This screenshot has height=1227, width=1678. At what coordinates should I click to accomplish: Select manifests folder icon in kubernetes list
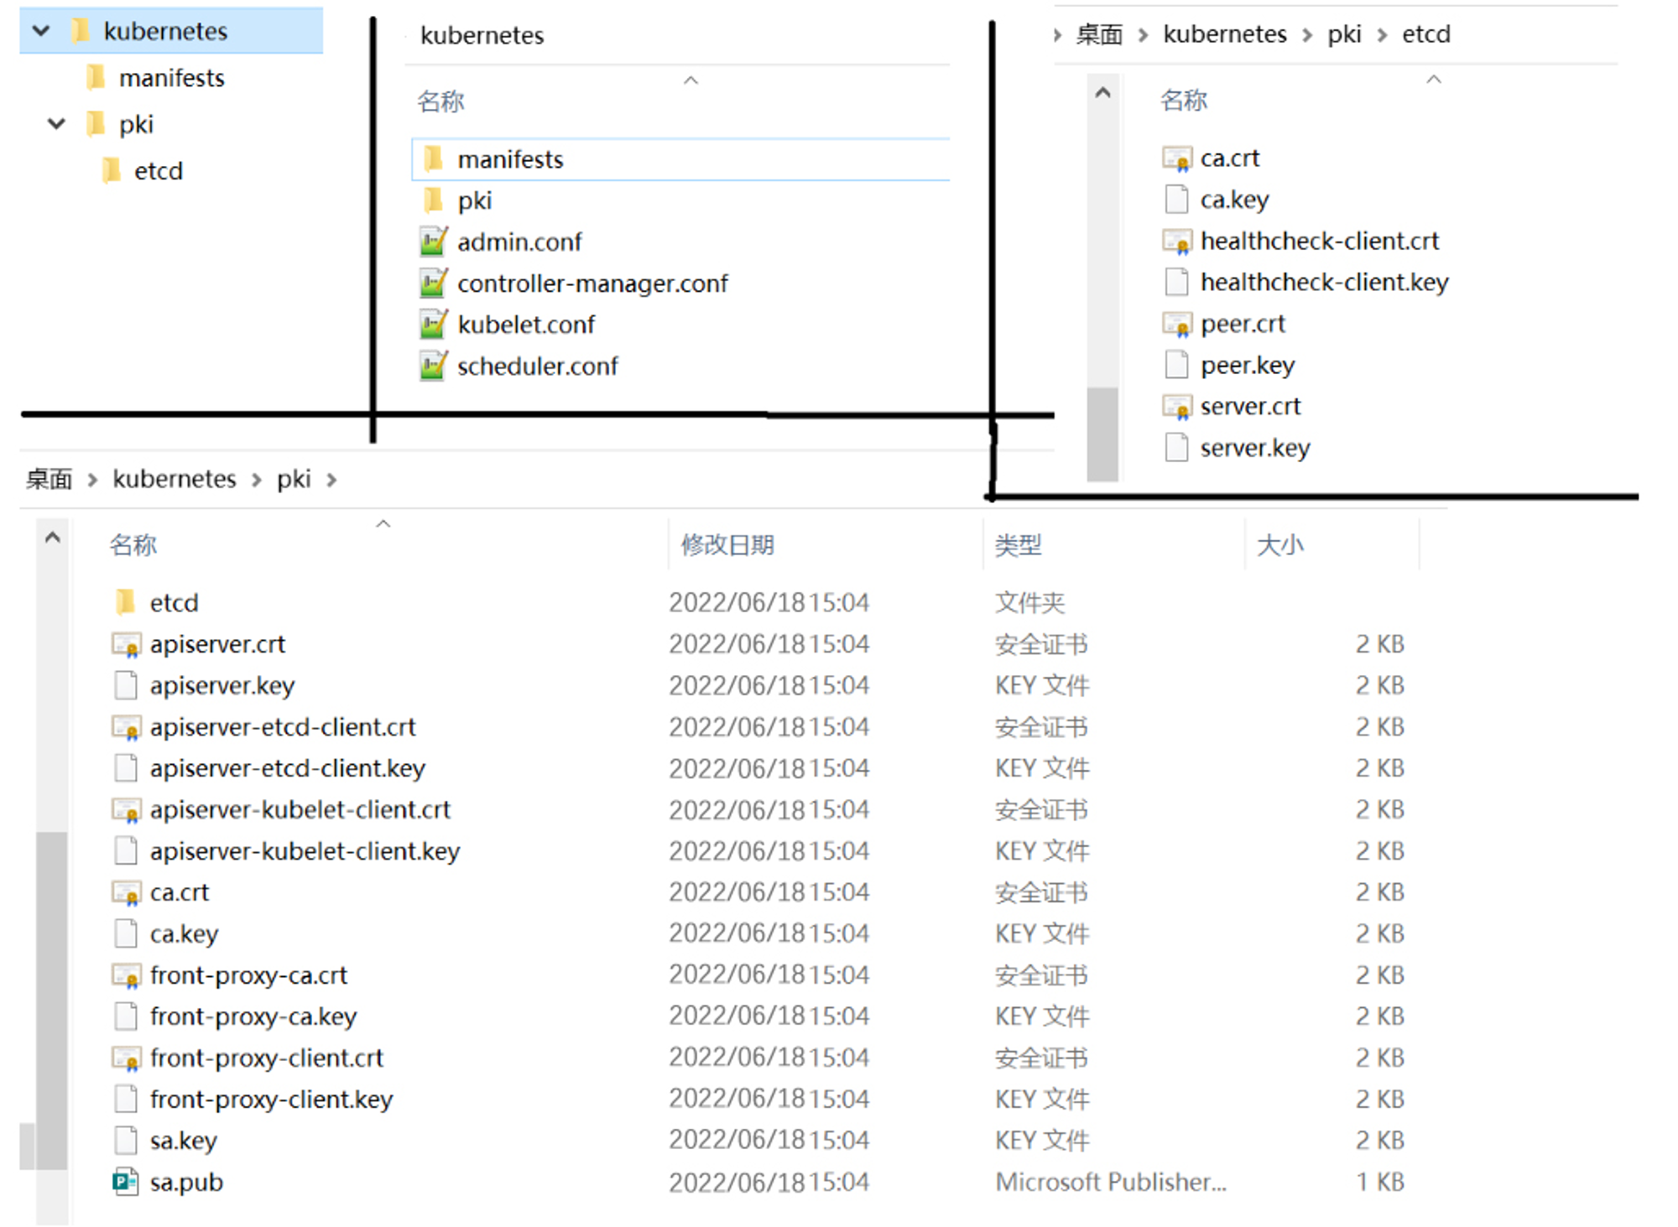[x=433, y=159]
